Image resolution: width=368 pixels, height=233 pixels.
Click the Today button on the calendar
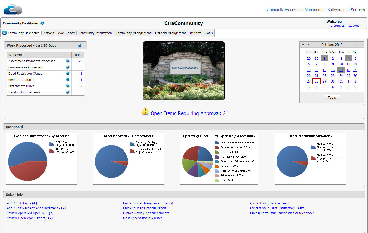[x=332, y=97]
